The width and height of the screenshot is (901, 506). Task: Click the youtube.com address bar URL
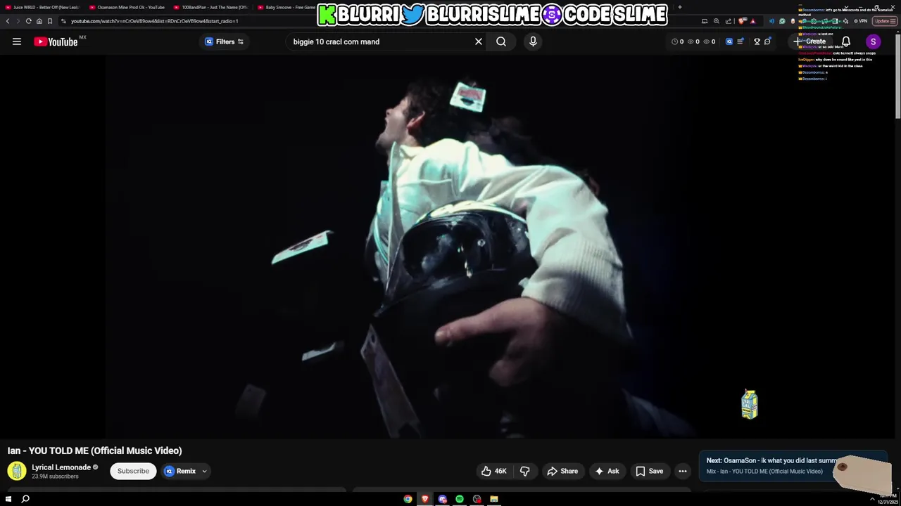(154, 21)
